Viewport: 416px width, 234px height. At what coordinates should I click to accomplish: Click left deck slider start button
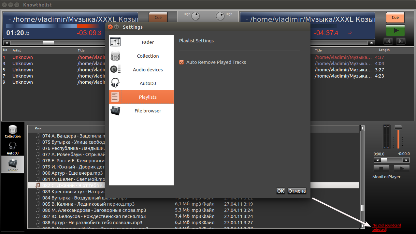coord(7,43)
